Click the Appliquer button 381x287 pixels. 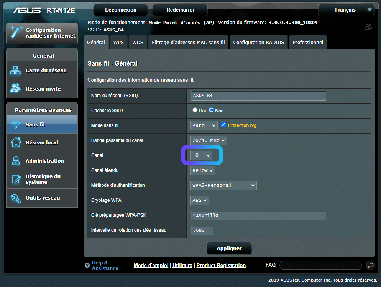click(x=229, y=249)
